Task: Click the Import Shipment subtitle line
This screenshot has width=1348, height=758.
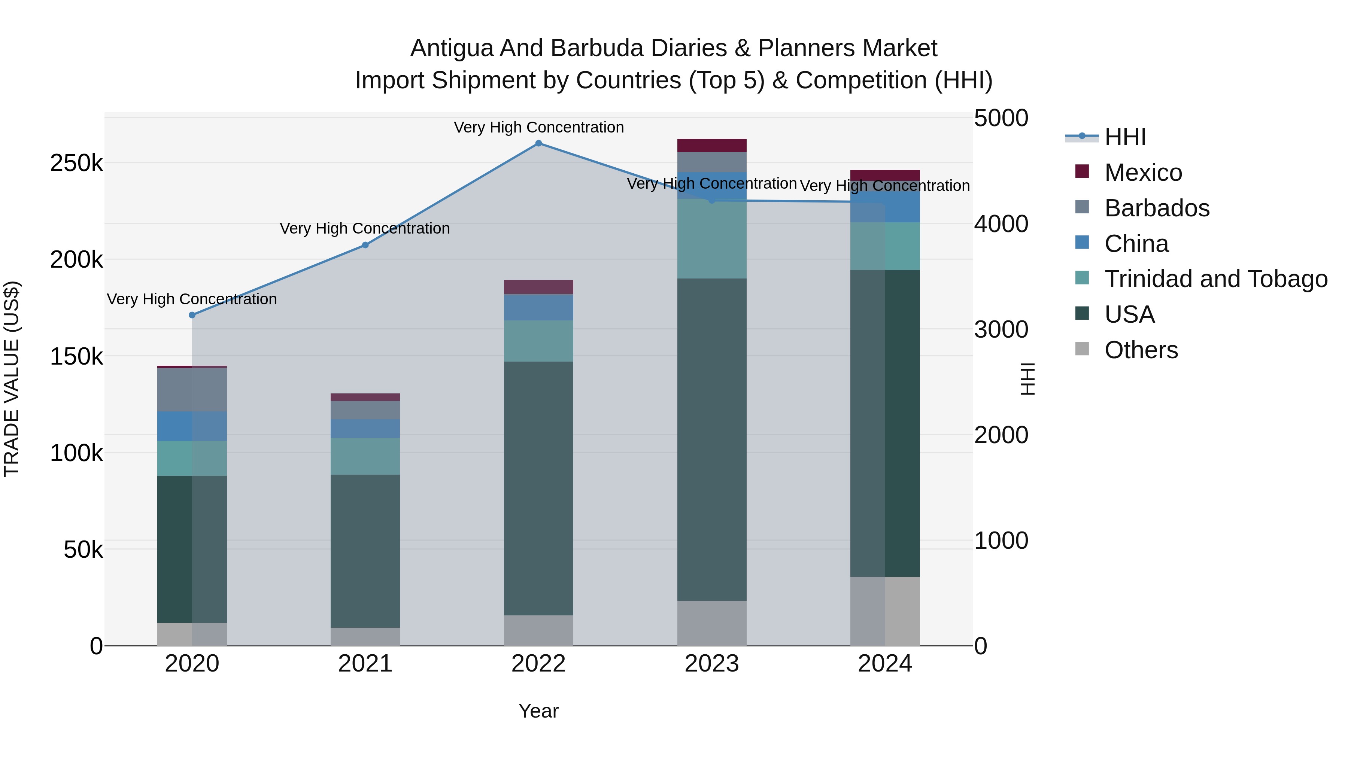Action: (674, 80)
